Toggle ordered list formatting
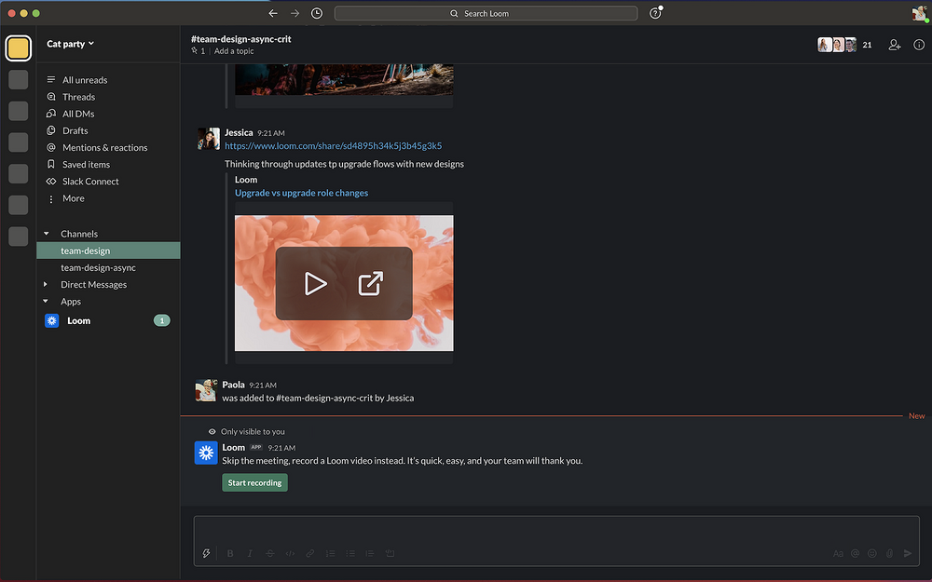932x582 pixels. point(331,553)
